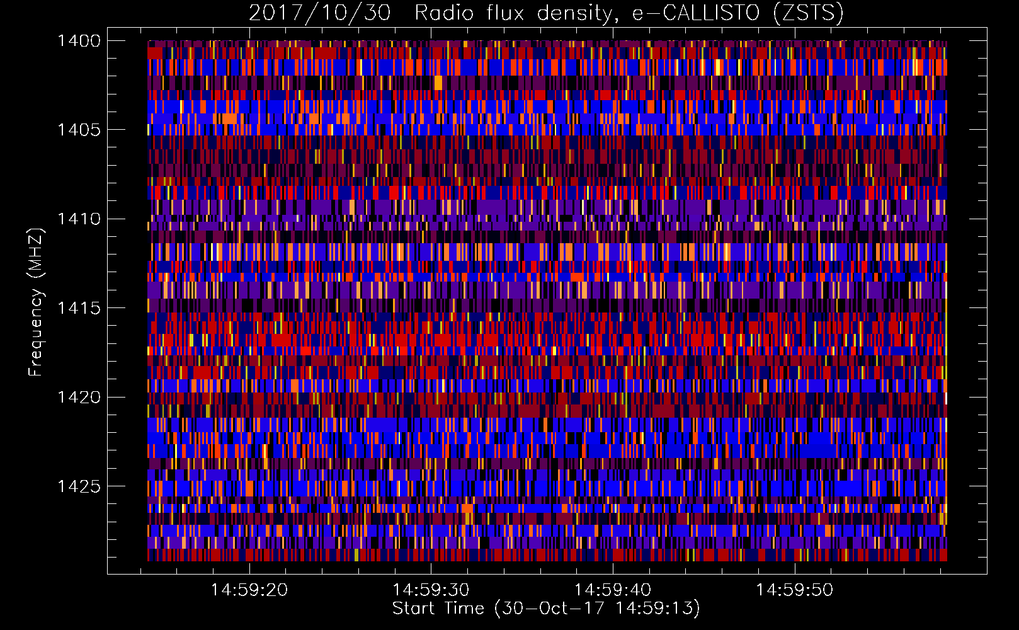Screen dimensions: 1019x630
Task: Click the 1400 frequency tick label
Action: pos(79,41)
